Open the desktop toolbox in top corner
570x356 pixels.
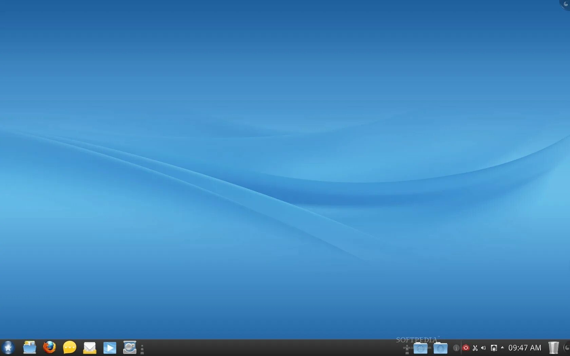pos(566,4)
